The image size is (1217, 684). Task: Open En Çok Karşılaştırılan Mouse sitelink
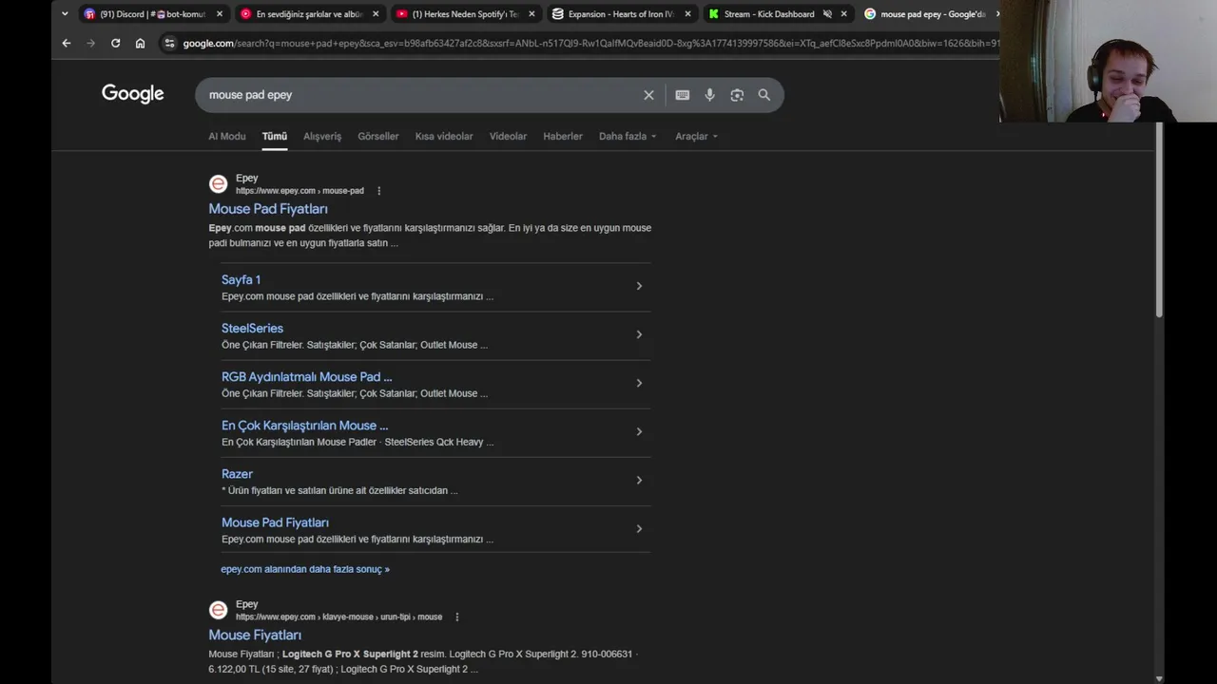click(x=304, y=426)
